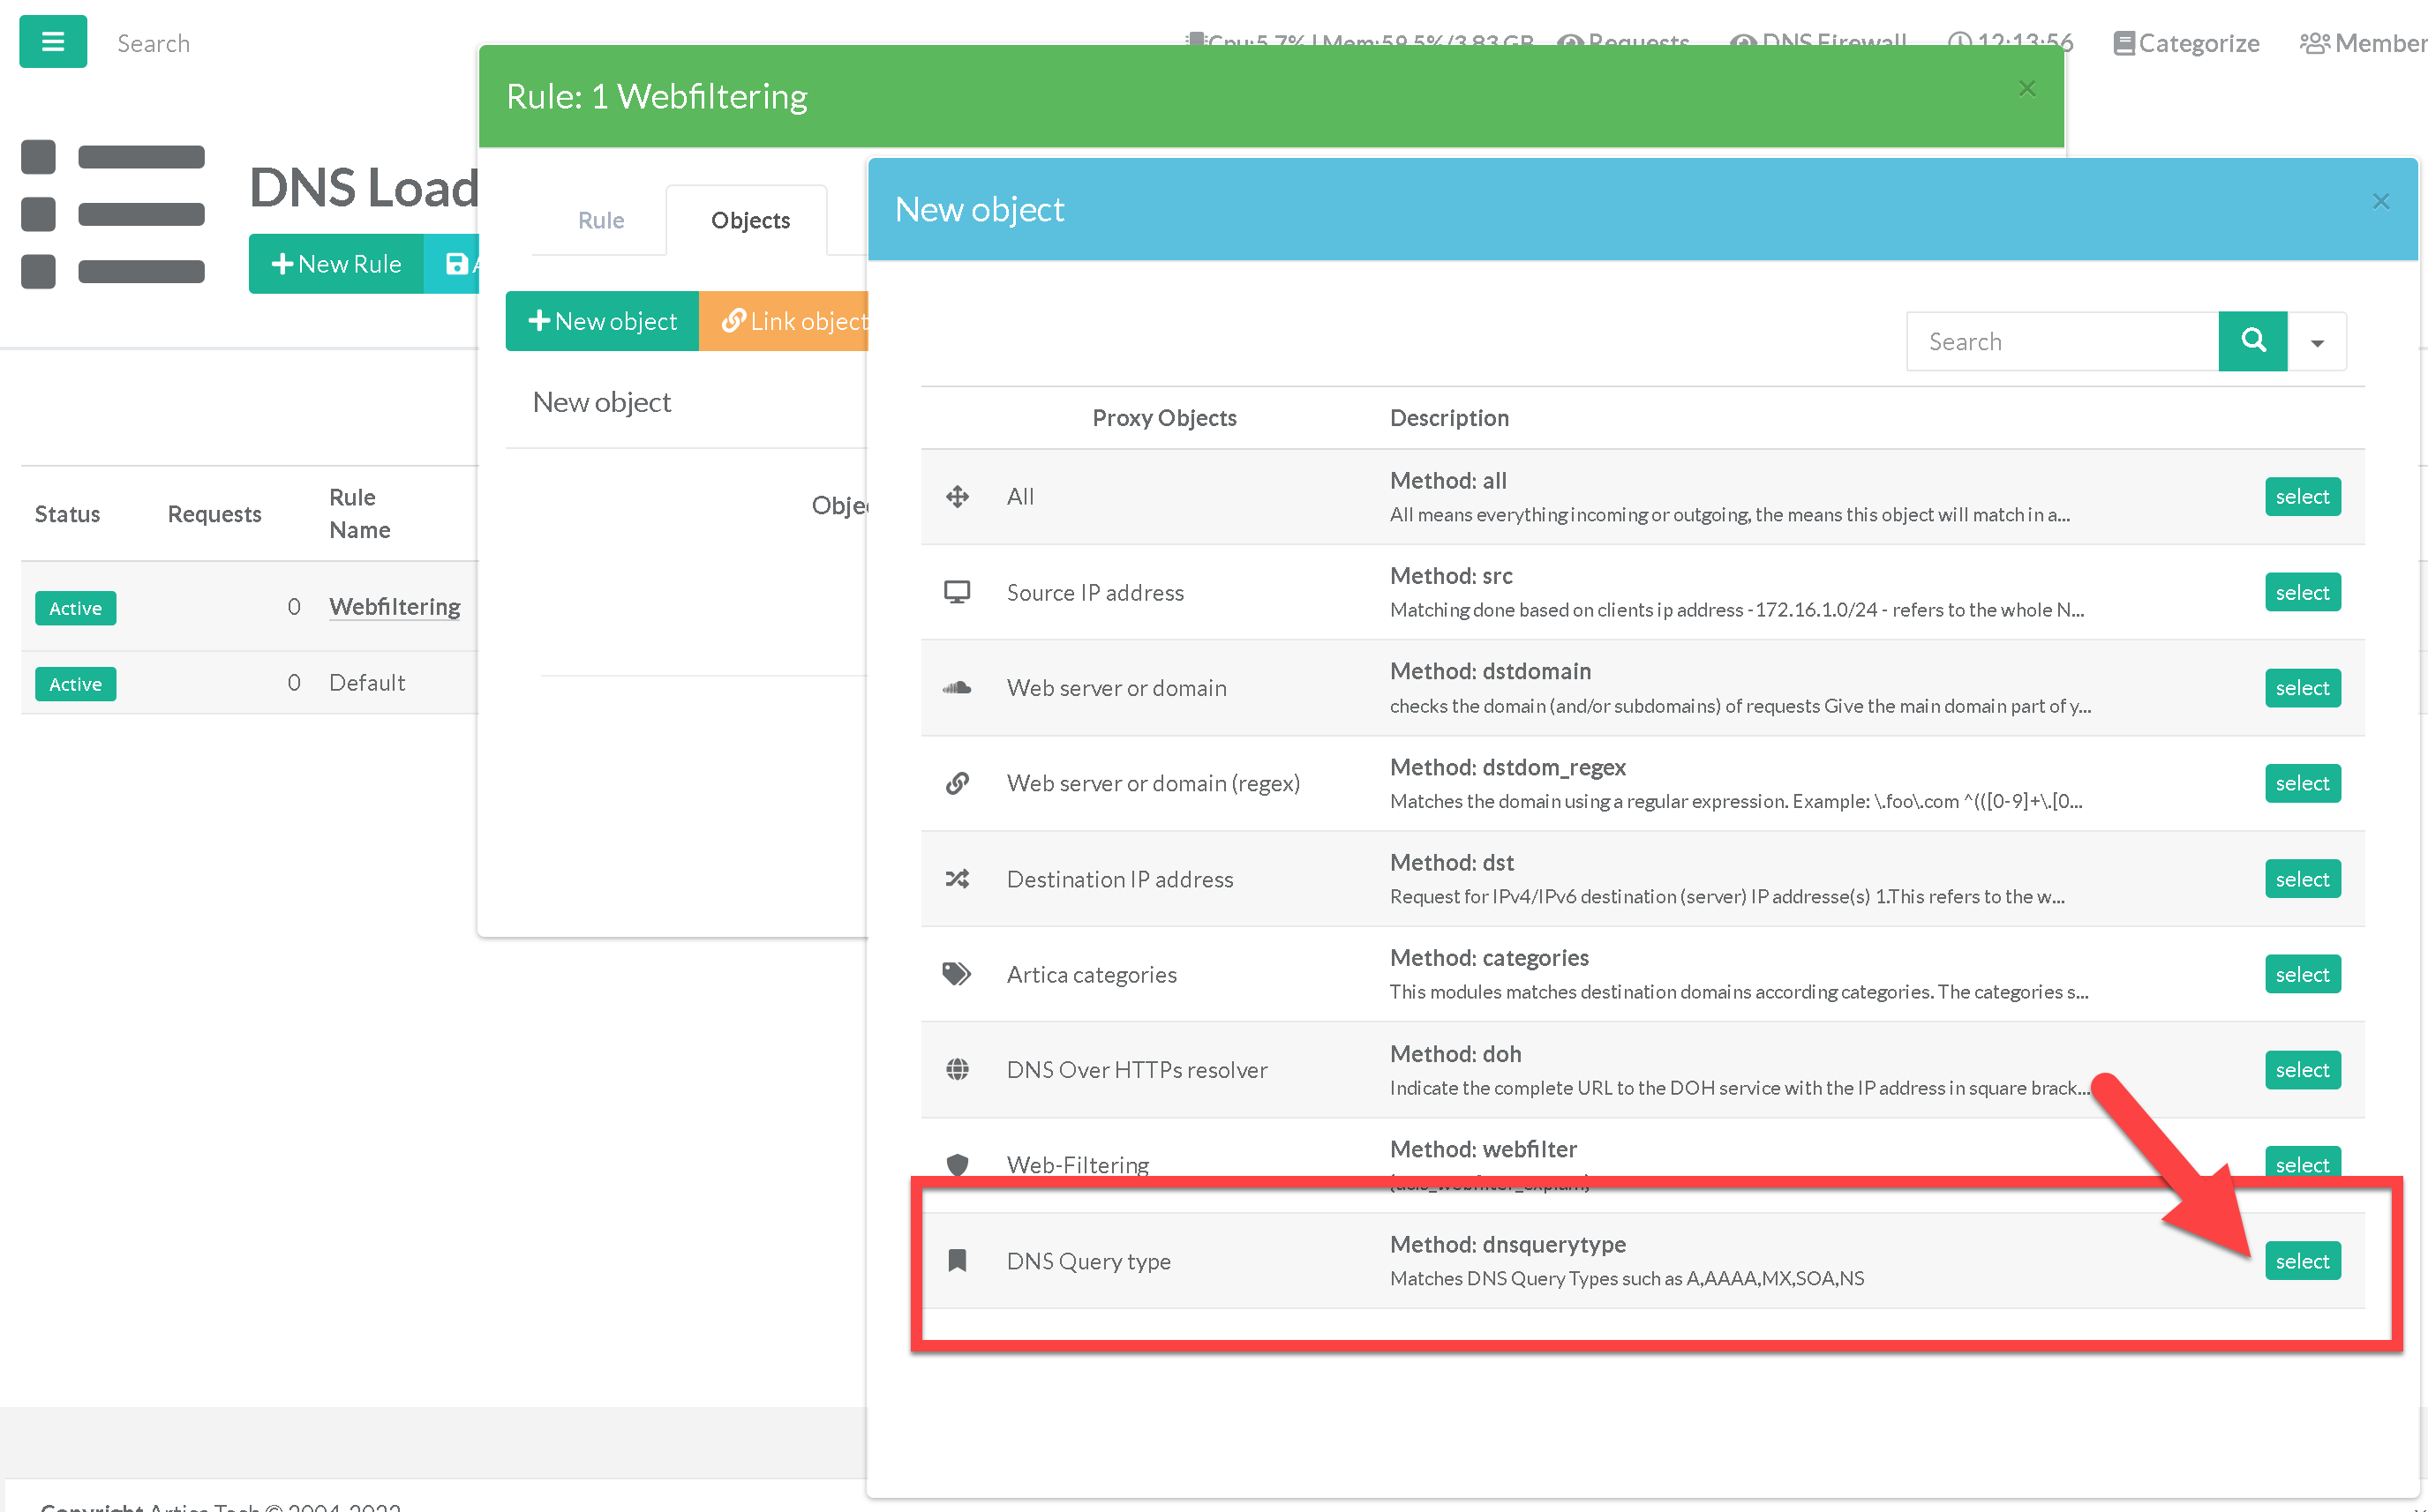Click the cloud icon for Web server or domain
This screenshot has height=1512, width=2428.
coord(957,688)
